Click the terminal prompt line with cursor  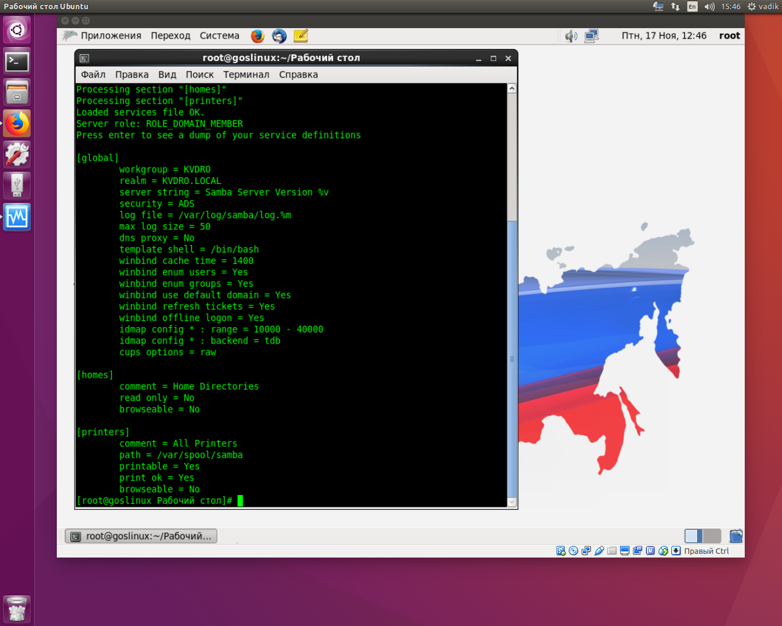coord(159,501)
